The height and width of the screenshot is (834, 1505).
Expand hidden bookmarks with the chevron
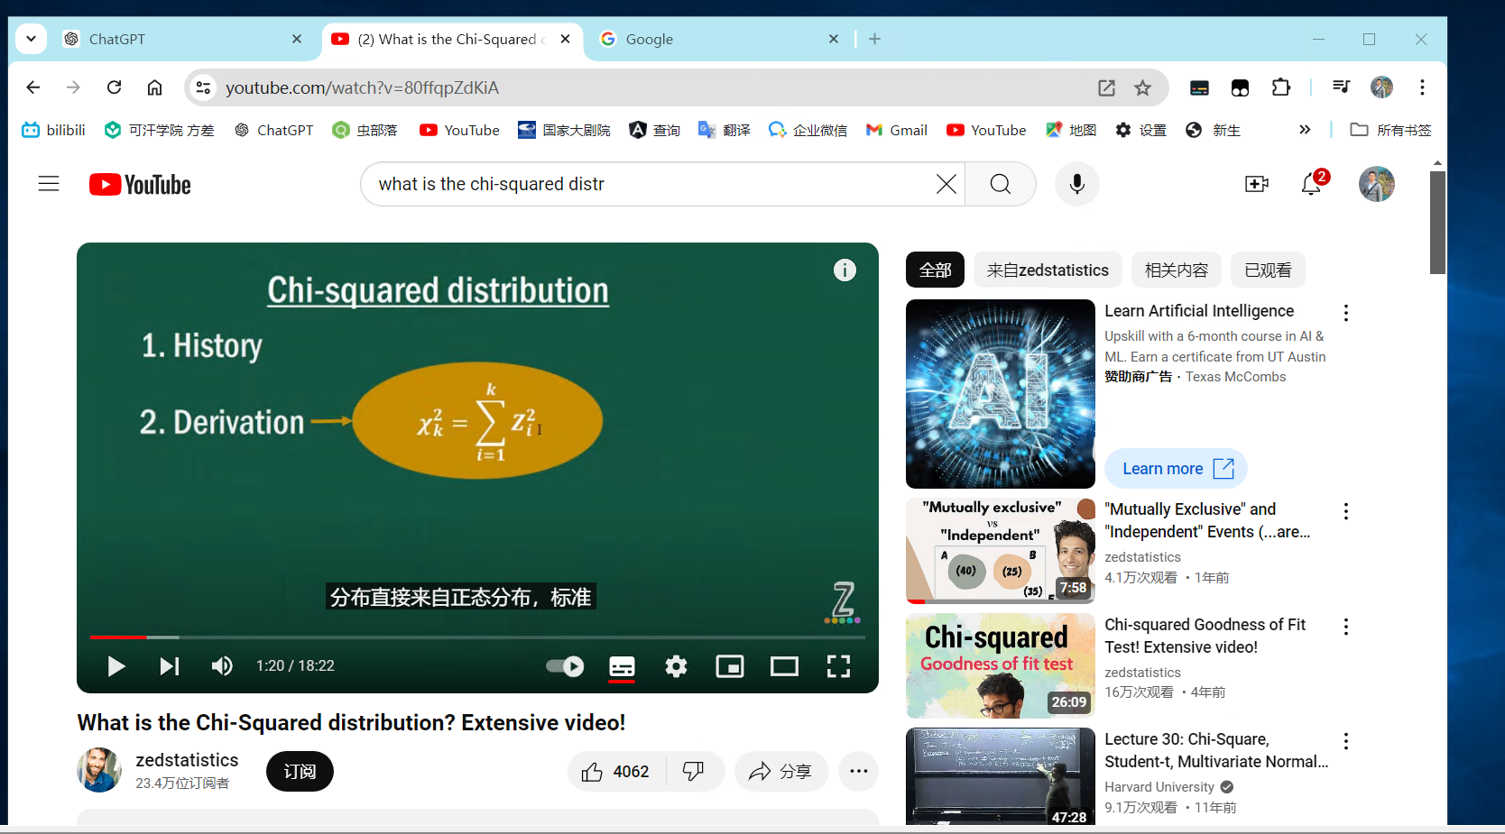click(x=1304, y=130)
